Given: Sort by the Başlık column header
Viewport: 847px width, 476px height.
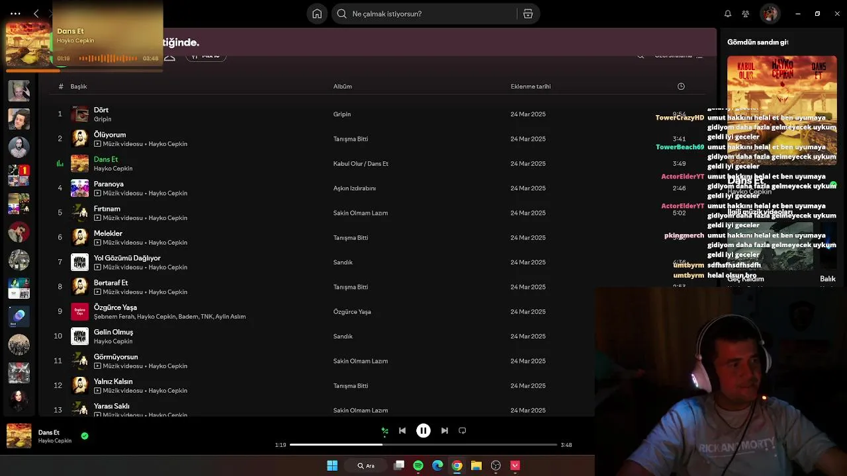Looking at the screenshot, I should tap(79, 87).
